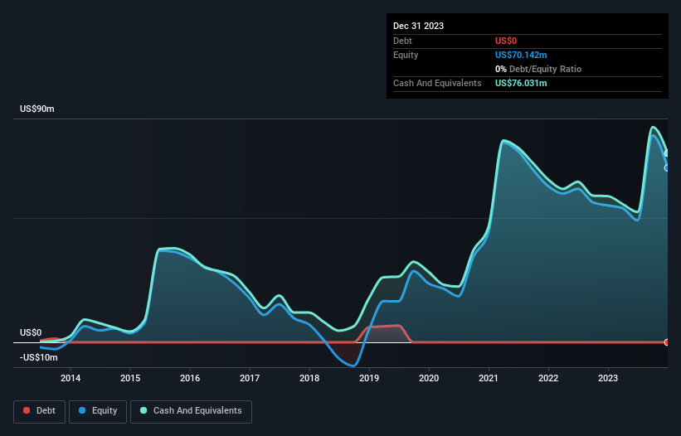The height and width of the screenshot is (436, 681).
Task: Click the Equity endpoint marker at Dec 2023
Action: 667,168
